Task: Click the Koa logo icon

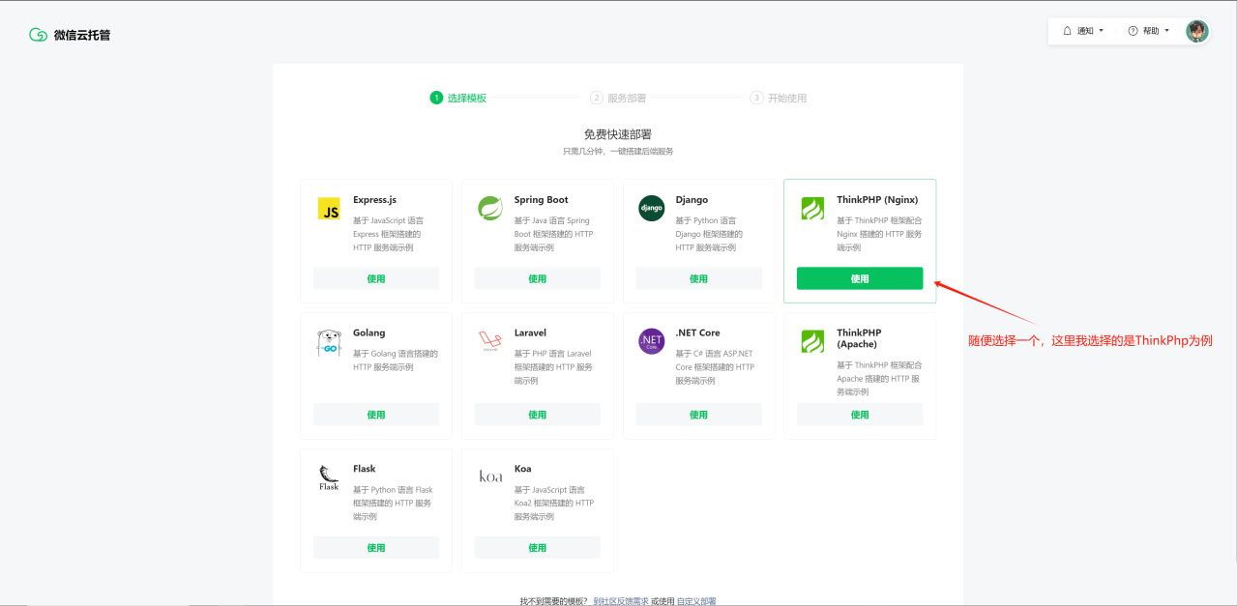Action: point(490,476)
